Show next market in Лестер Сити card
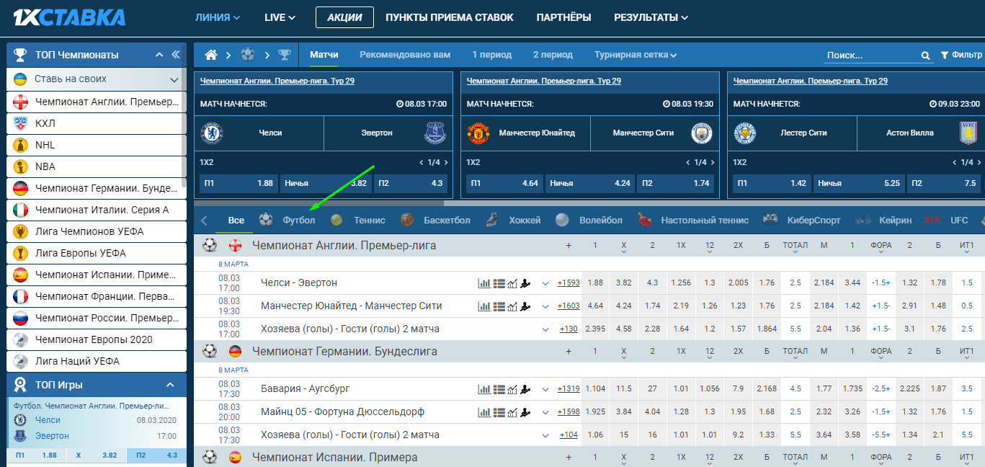 tap(979, 162)
